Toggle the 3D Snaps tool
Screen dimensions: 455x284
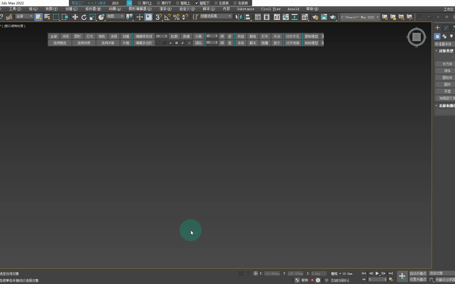[159, 17]
